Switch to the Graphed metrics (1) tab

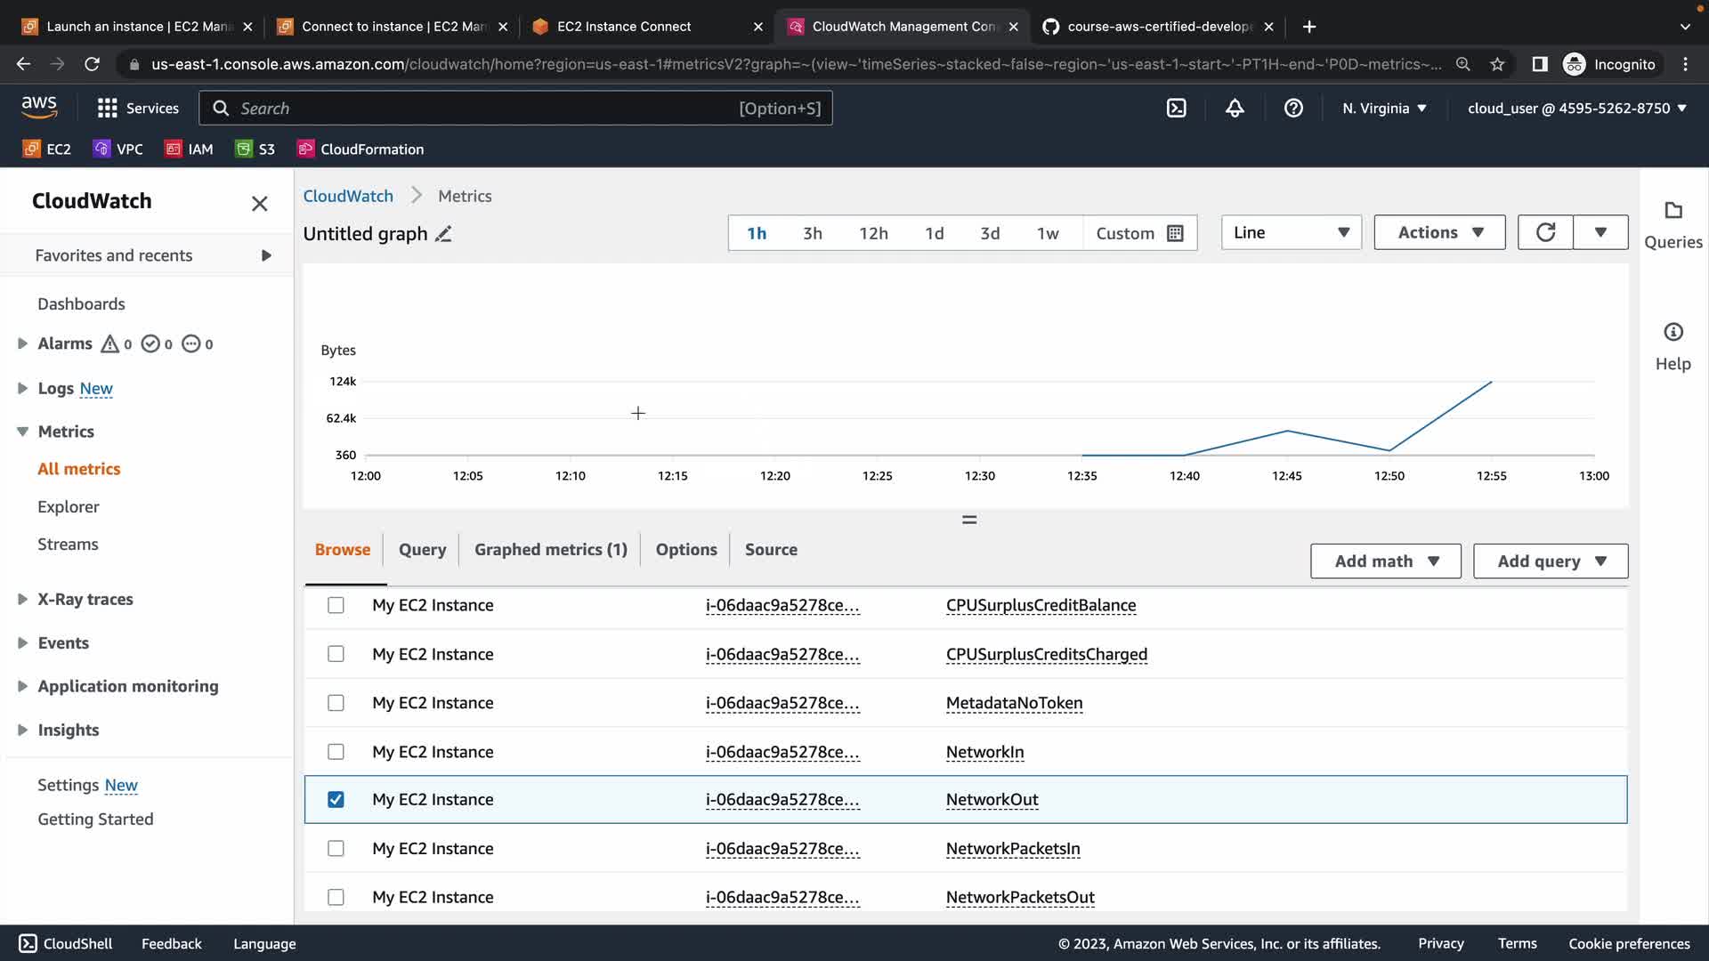(550, 550)
